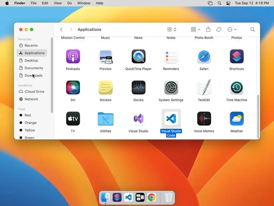Click the main file area scrollbar
The image size is (274, 206).
(x=258, y=117)
